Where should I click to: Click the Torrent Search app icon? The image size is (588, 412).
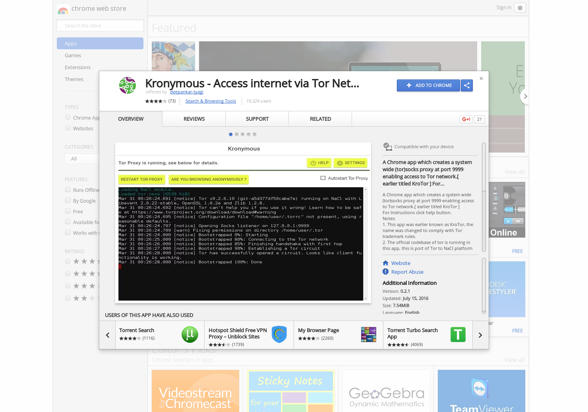click(190, 335)
